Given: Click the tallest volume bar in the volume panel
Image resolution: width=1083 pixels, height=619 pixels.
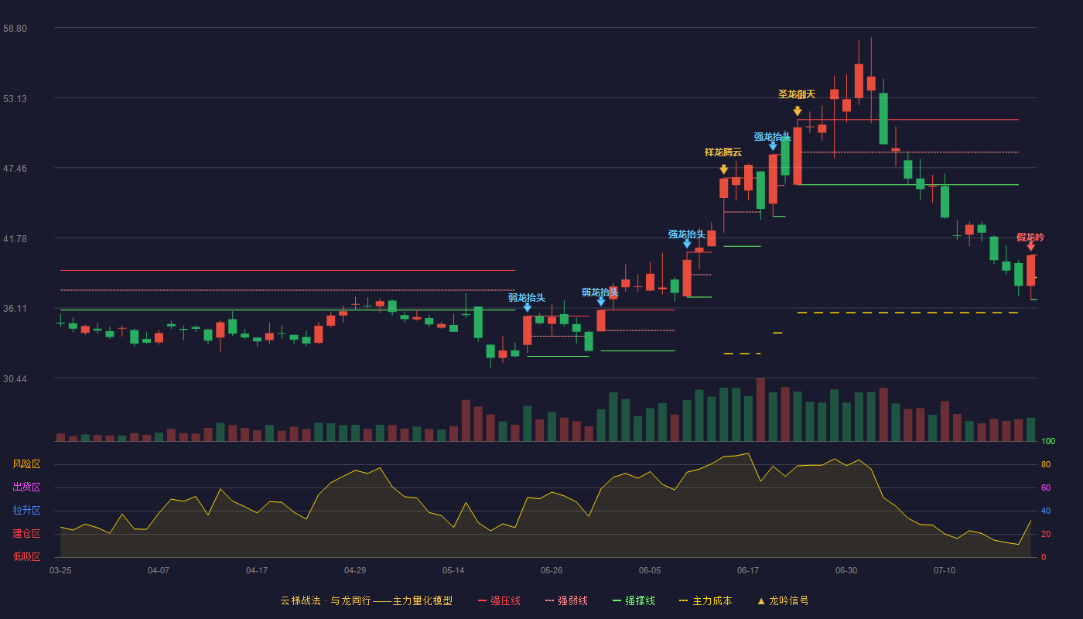Looking at the screenshot, I should pos(760,409).
